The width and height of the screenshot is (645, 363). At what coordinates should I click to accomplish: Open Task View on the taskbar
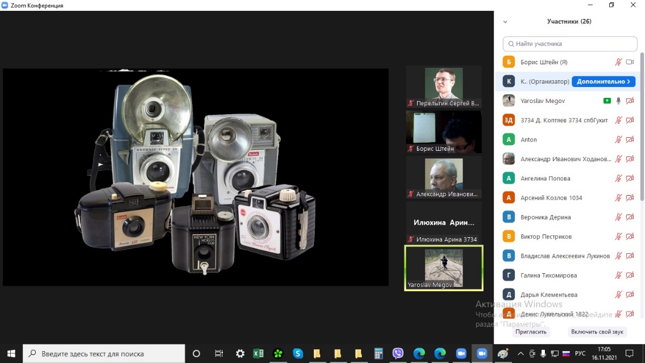tap(219, 353)
